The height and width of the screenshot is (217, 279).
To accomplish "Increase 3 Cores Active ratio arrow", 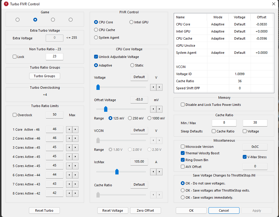I will coord(75,148).
